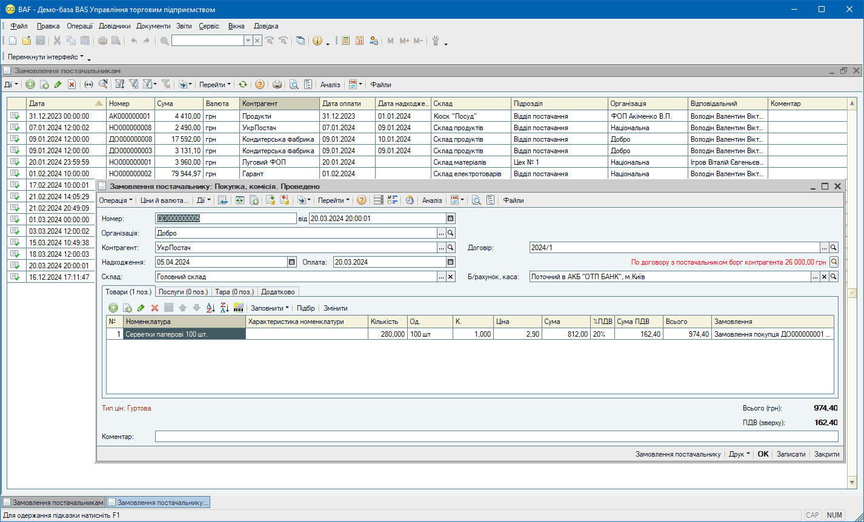Open the Довідники menu
Screen dimensions: 864x522
coord(115,26)
